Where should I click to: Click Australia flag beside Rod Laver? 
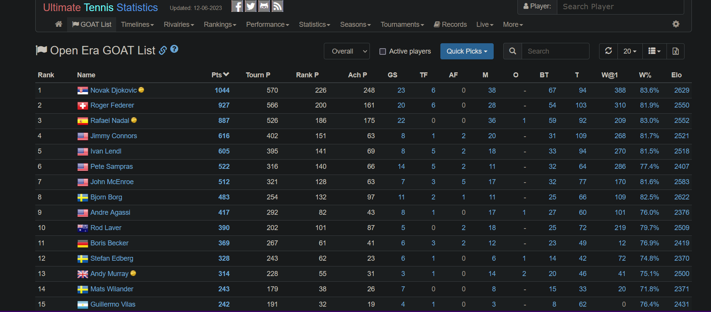(82, 228)
